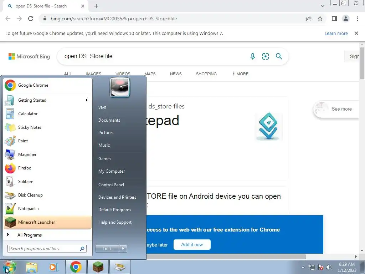Viewport: 365px width, 274px height.
Task: Click the Bing search magnifier button
Action: (279, 56)
